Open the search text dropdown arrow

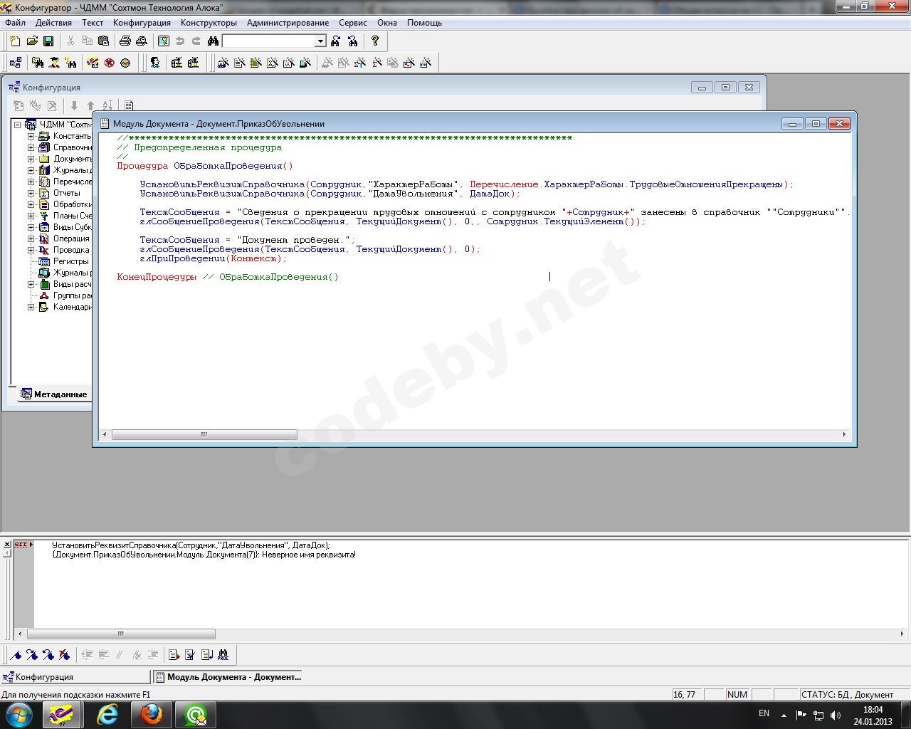click(320, 41)
